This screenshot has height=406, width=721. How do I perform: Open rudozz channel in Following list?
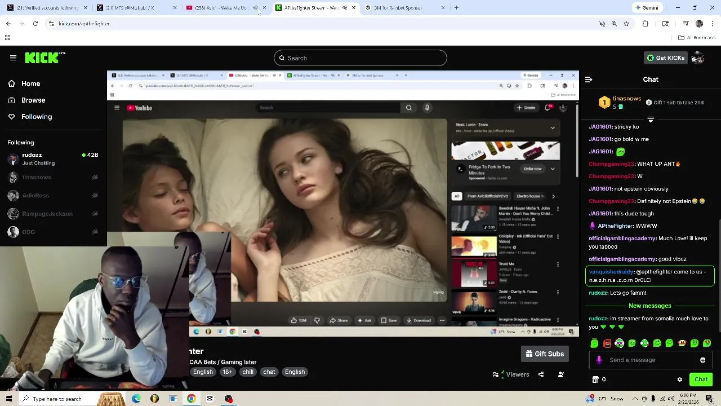pyautogui.click(x=53, y=159)
